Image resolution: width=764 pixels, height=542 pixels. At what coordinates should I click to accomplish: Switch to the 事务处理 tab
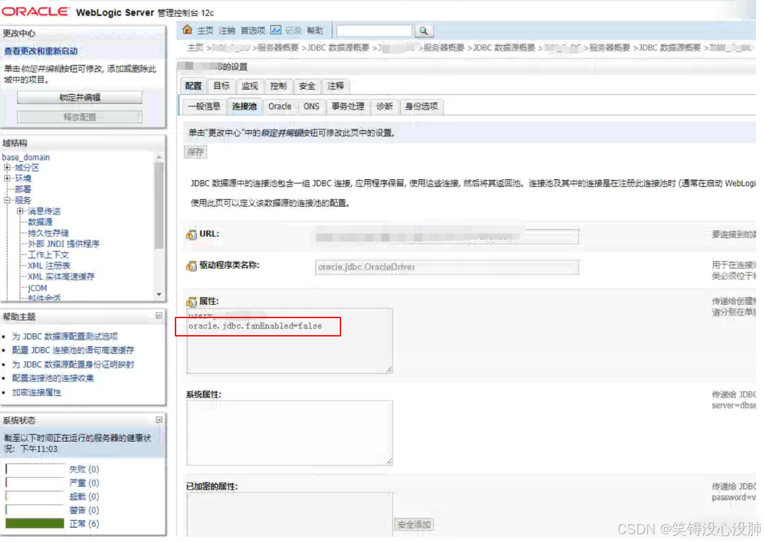tap(348, 106)
